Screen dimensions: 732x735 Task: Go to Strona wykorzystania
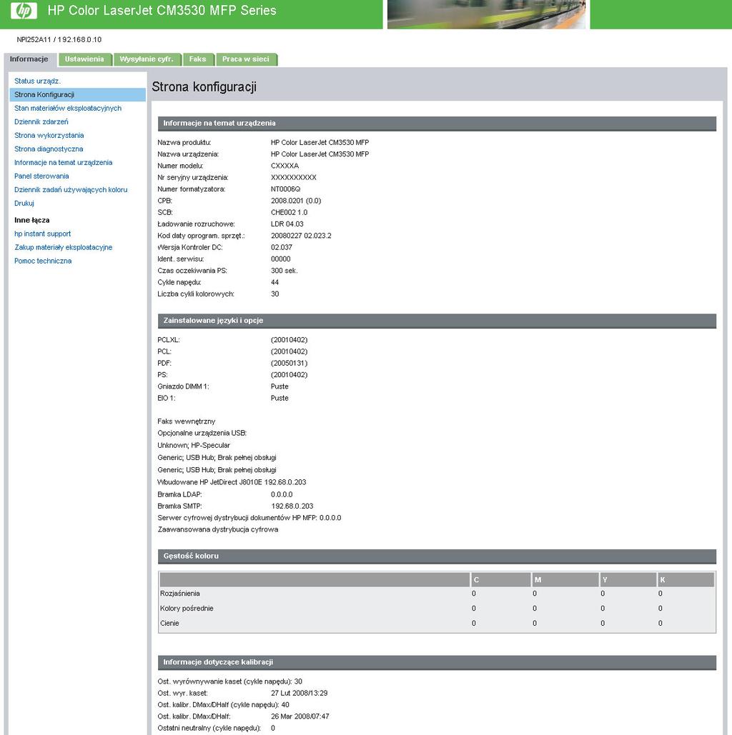tap(49, 136)
